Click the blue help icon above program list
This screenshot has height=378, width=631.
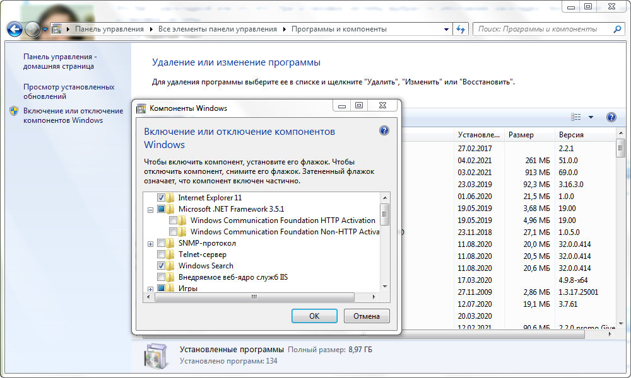point(611,117)
